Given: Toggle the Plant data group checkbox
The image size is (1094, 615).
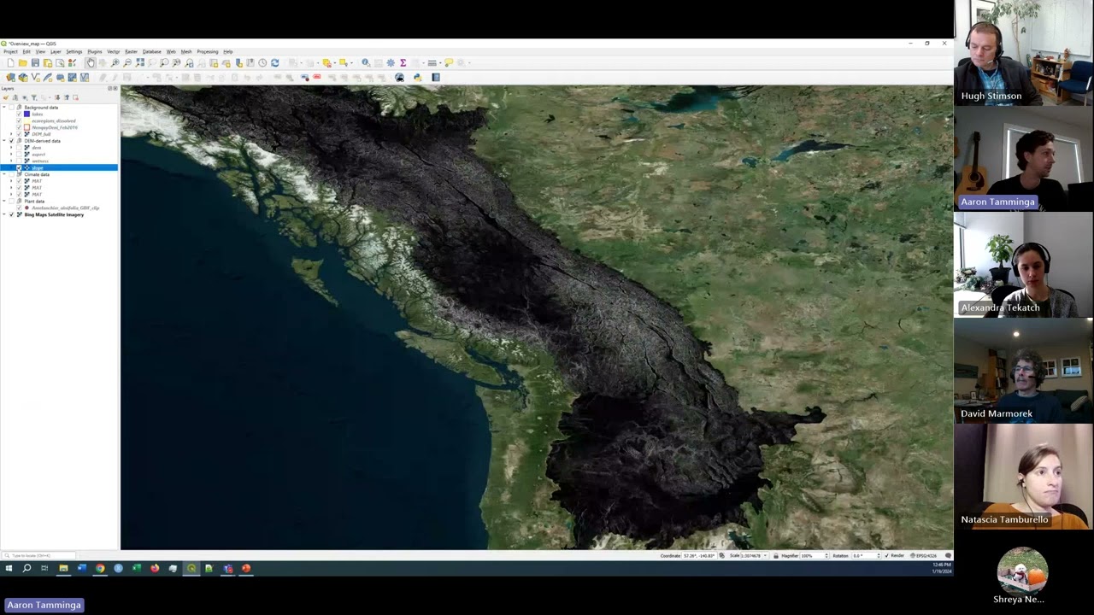Looking at the screenshot, I should [11, 201].
